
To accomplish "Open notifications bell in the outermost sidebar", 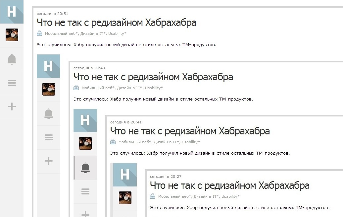I will point(12,59).
